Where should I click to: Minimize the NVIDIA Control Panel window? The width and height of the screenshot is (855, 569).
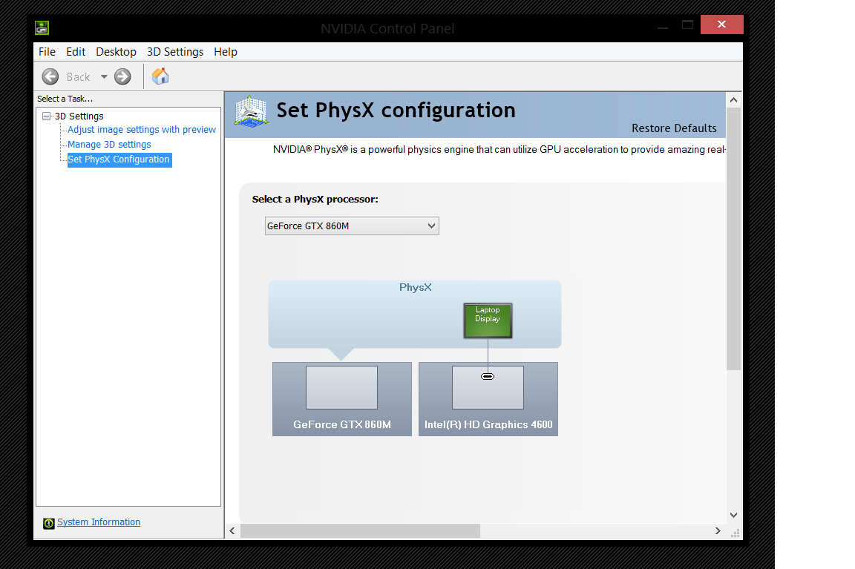663,26
